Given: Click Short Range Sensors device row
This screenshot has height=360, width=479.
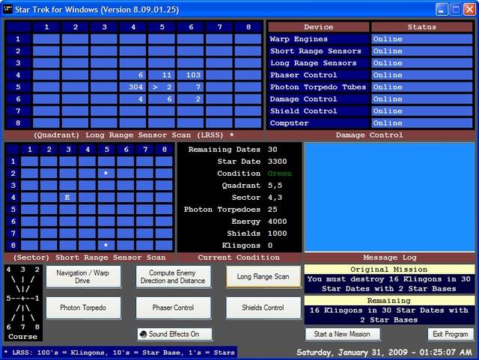Looking at the screenshot, I should pyautogui.click(x=370, y=51).
